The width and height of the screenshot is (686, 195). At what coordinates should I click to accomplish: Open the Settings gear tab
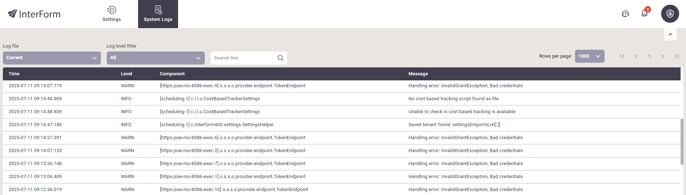coord(112,14)
